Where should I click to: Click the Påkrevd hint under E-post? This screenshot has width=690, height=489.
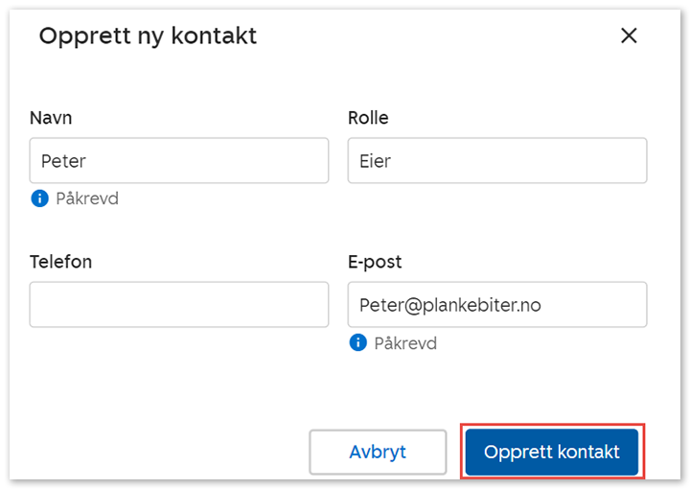tap(405, 342)
